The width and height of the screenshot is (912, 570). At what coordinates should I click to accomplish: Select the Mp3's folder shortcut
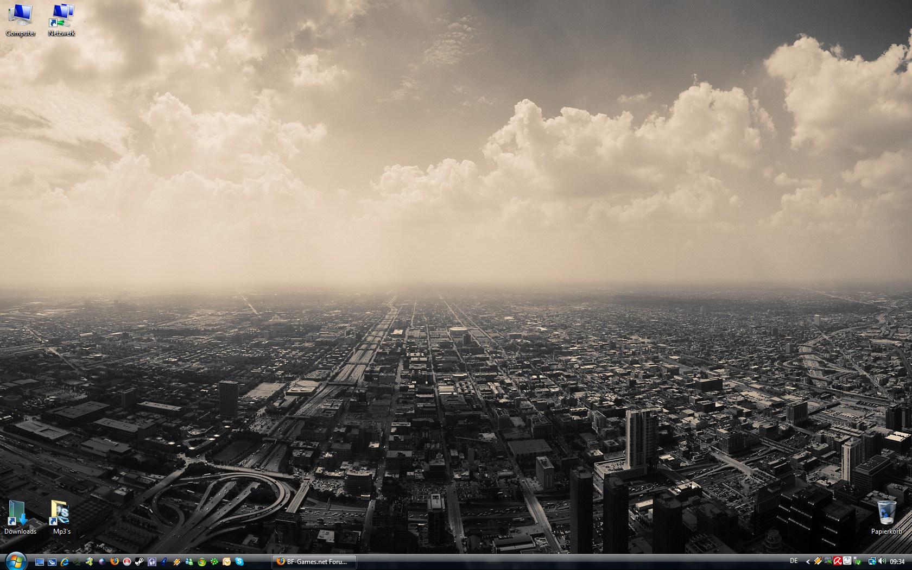[x=61, y=517]
